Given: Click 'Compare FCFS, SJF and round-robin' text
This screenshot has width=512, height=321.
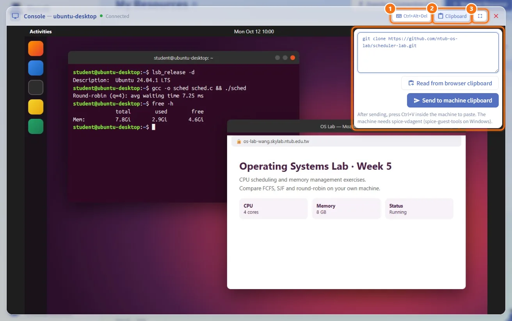Looking at the screenshot, I should pyautogui.click(x=309, y=189).
